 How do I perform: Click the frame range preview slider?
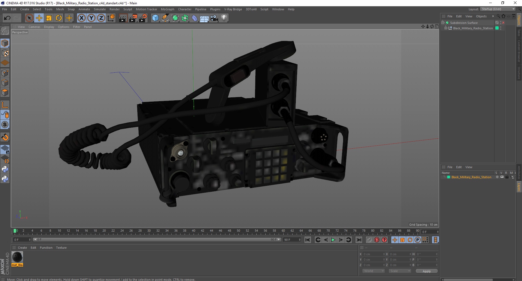[157, 240]
